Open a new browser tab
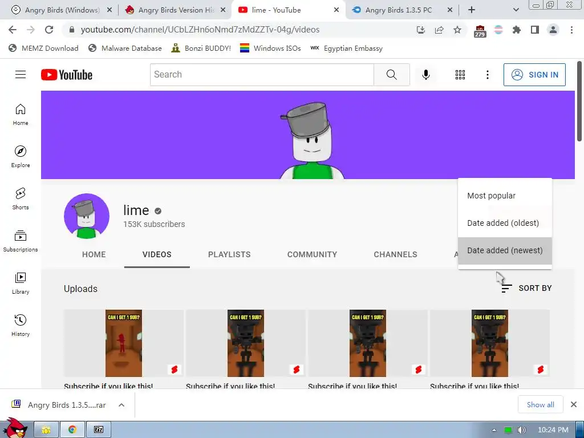584x438 pixels. 472,10
